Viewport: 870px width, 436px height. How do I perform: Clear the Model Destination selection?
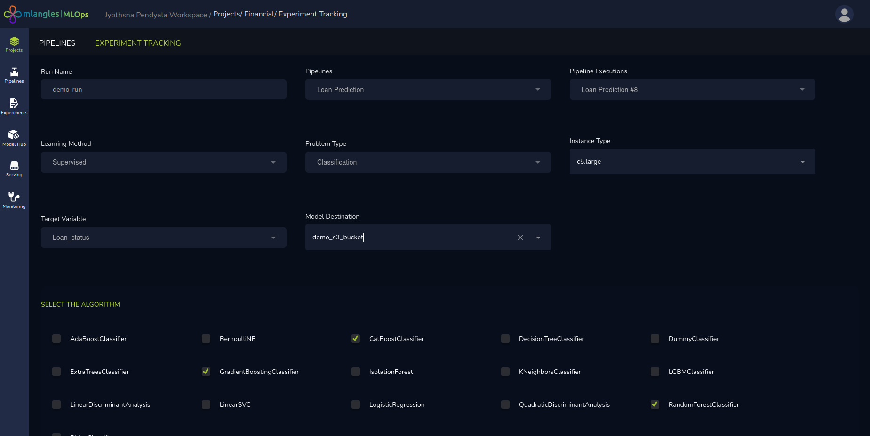coord(520,238)
